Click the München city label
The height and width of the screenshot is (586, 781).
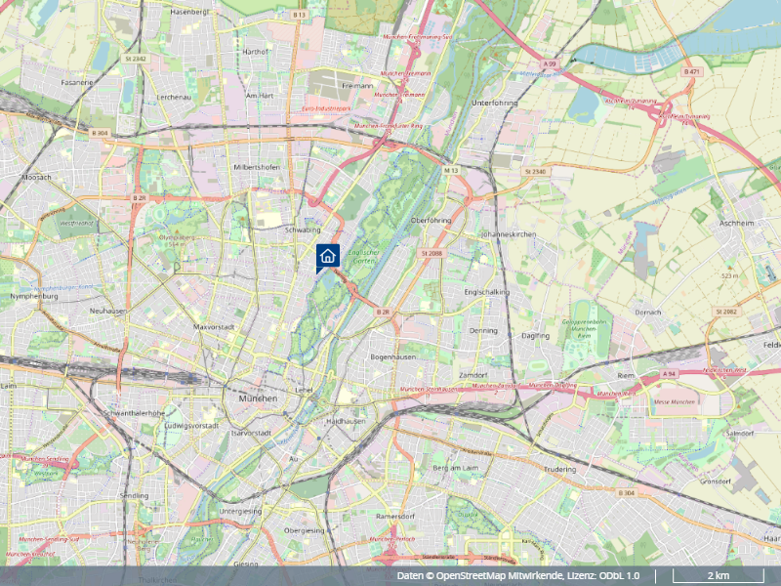click(x=258, y=398)
